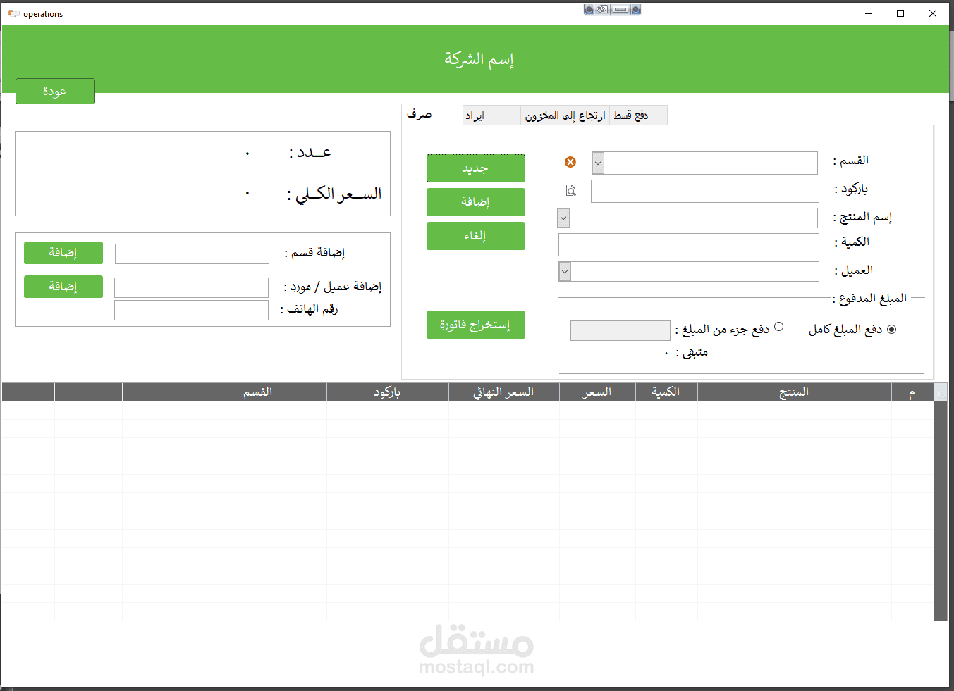Click the last icon in the debug toolbar
Screen dimensions: 954x691
point(635,9)
